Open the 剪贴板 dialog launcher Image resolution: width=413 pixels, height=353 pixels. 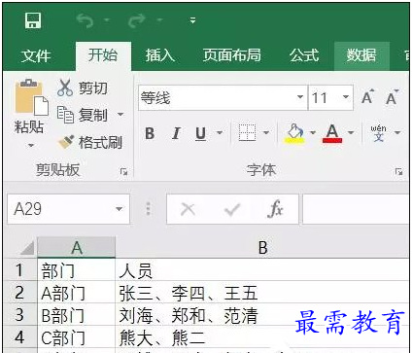(x=123, y=171)
